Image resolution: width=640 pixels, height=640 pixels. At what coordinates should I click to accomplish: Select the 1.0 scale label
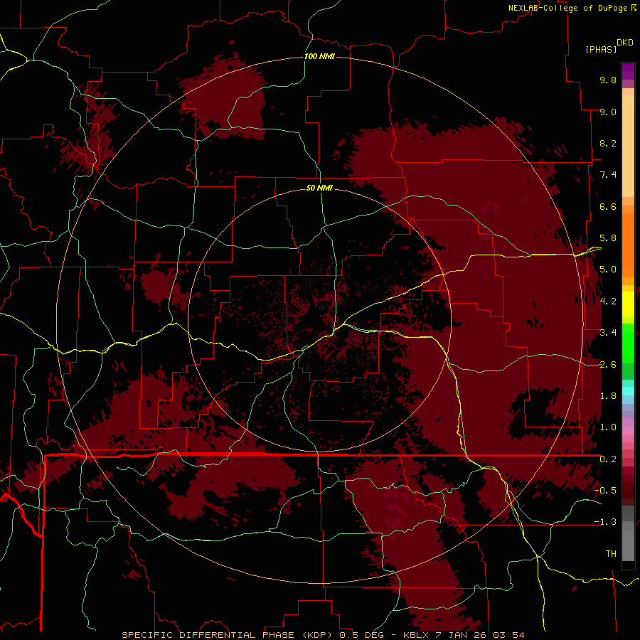(608, 427)
